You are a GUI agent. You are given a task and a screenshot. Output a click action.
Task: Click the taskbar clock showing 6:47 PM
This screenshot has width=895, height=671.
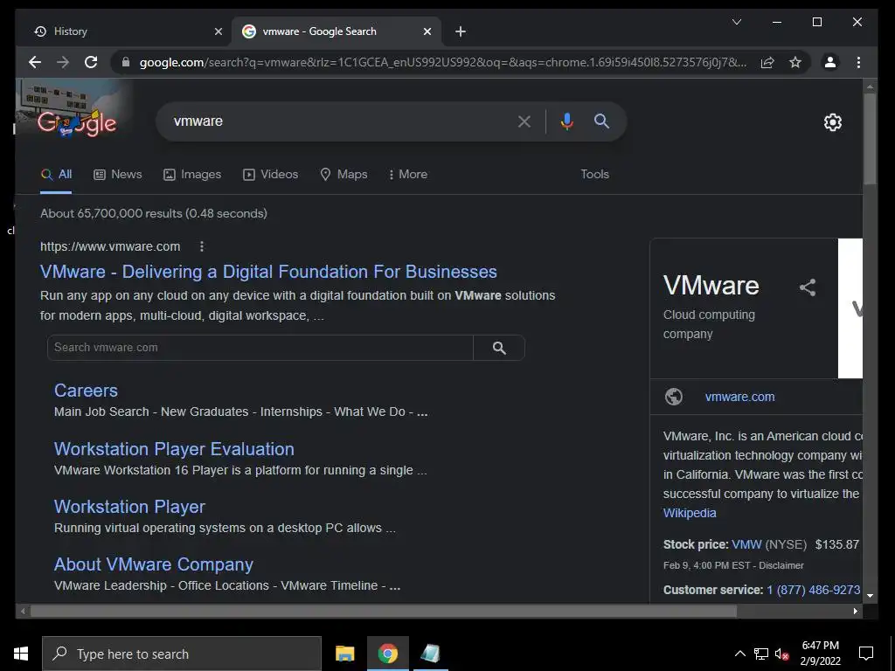820,654
